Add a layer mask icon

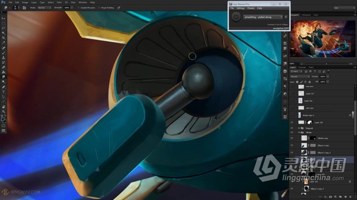click(331, 197)
